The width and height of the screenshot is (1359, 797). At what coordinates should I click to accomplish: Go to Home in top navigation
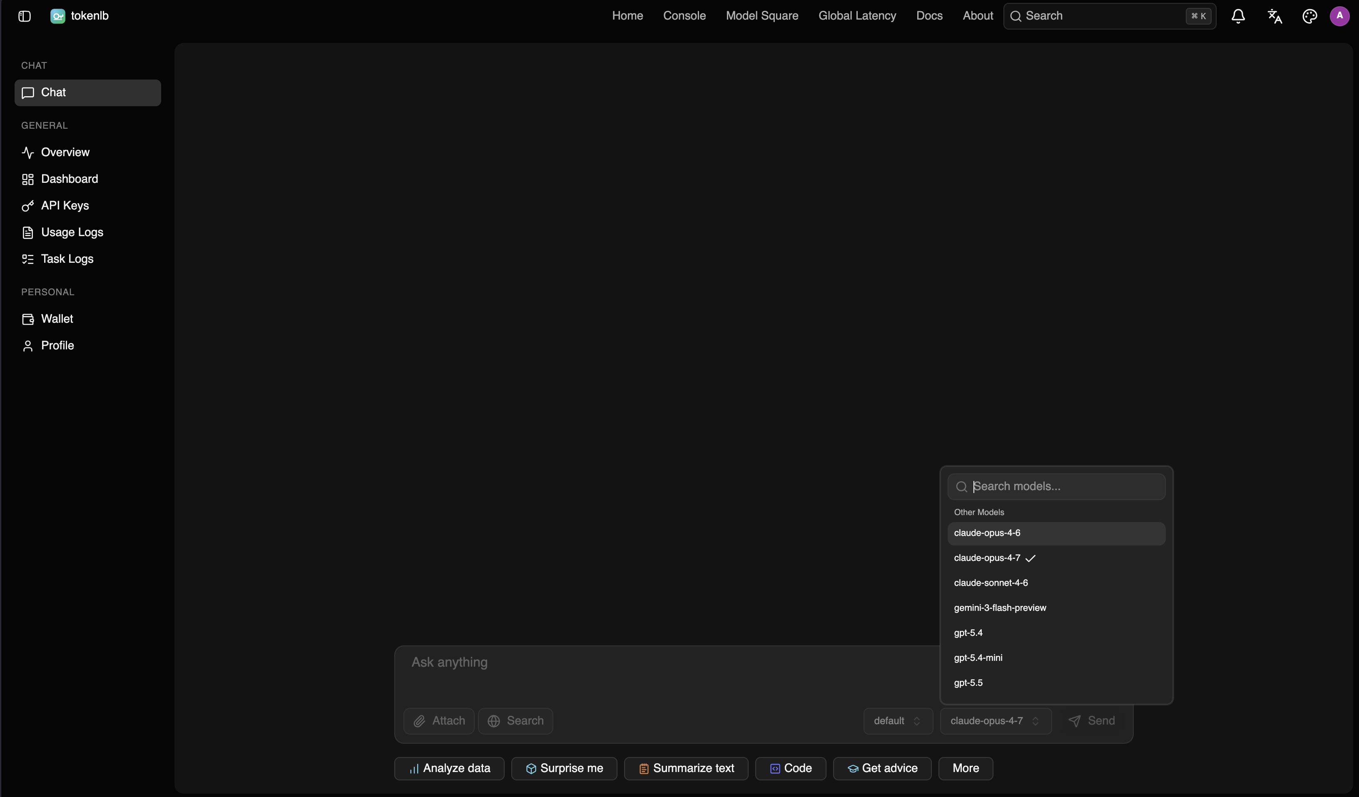[x=627, y=16]
